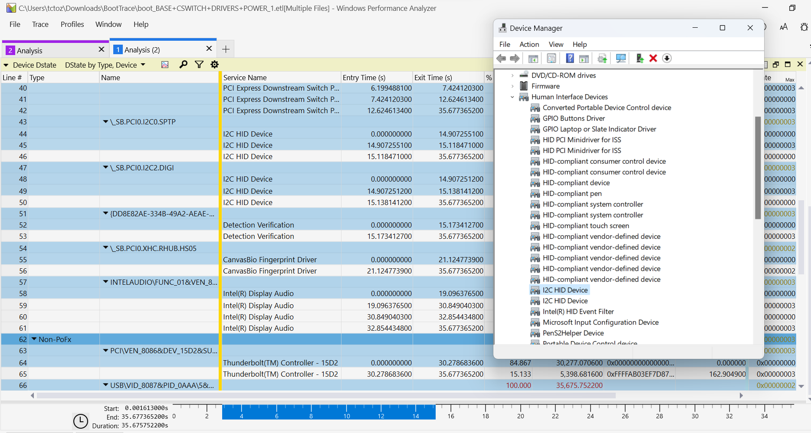This screenshot has width=811, height=433.
Task: Open the Trace menu
Action: click(40, 24)
